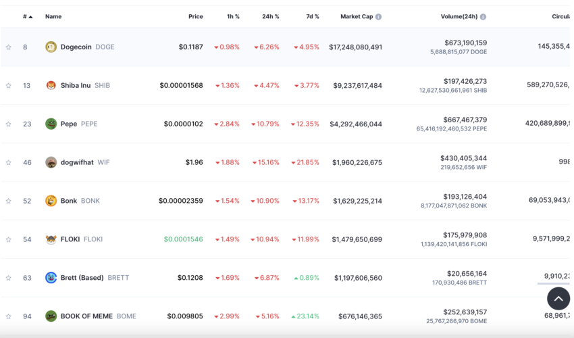Open the Market Cap info tooltip icon
This screenshot has width=574, height=338.
coord(379,17)
